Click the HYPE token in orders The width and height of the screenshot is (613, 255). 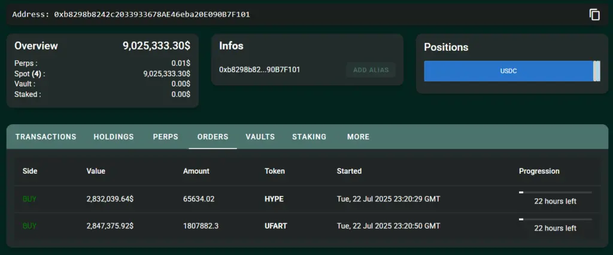click(x=274, y=199)
